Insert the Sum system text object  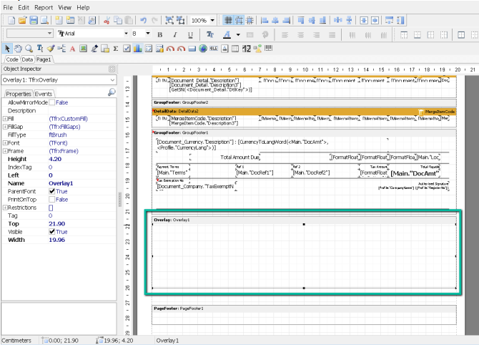pos(116,48)
